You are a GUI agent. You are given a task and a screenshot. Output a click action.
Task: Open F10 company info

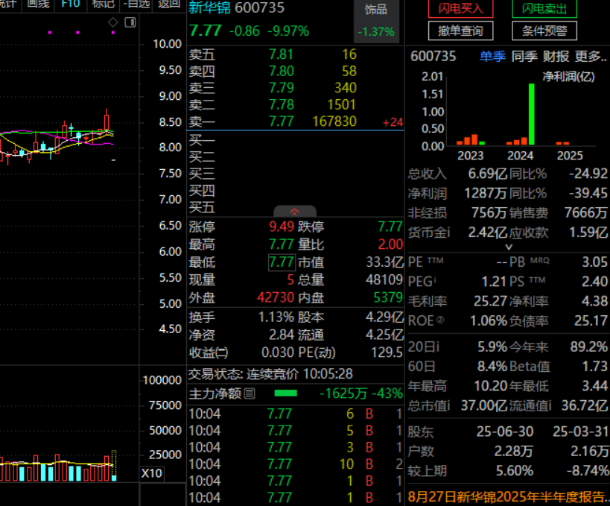coord(71,4)
